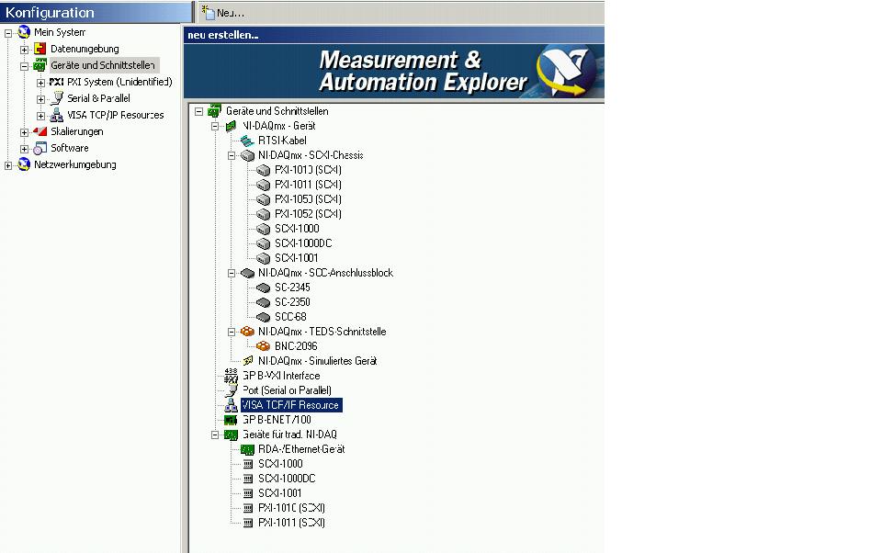Click the RDA-/Ethernet-Gerät board icon
Screen dimensions: 882x553
pyautogui.click(x=247, y=449)
